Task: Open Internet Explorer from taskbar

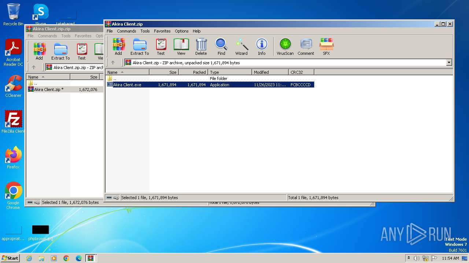Action: pos(29,258)
